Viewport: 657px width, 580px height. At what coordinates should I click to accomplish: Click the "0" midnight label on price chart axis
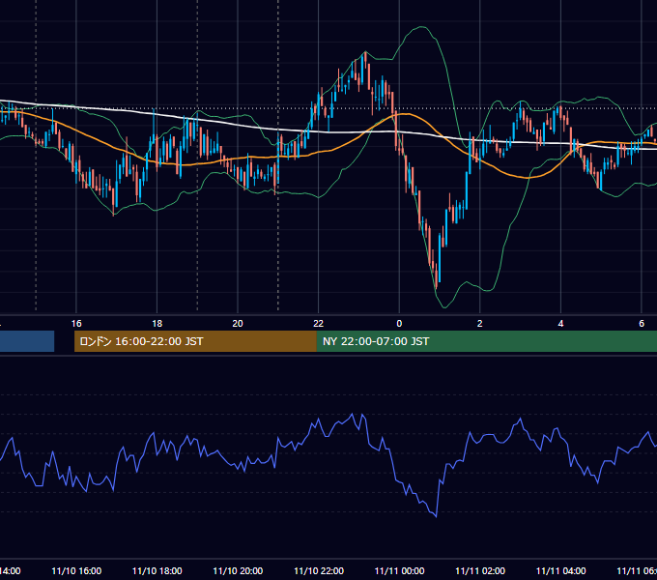399,324
